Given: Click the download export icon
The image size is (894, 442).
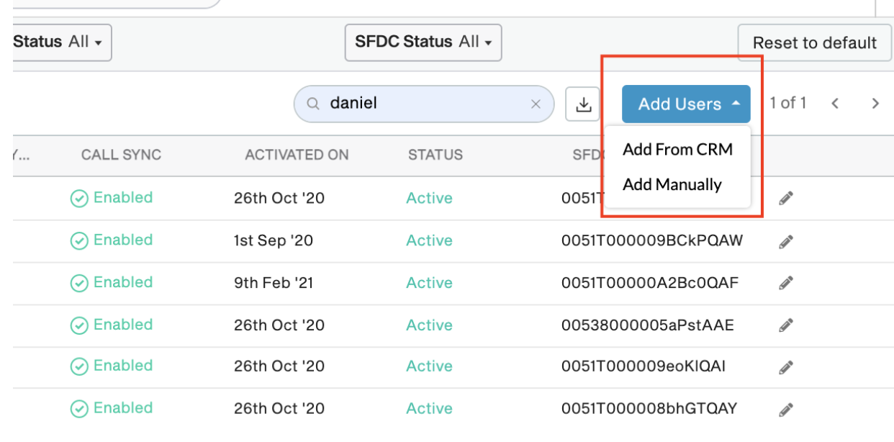Looking at the screenshot, I should 584,104.
